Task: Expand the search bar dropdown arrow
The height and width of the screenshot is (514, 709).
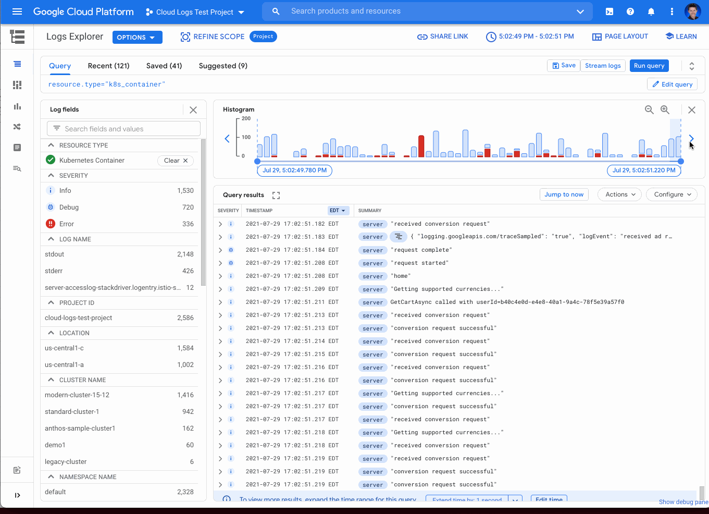Action: pyautogui.click(x=580, y=11)
